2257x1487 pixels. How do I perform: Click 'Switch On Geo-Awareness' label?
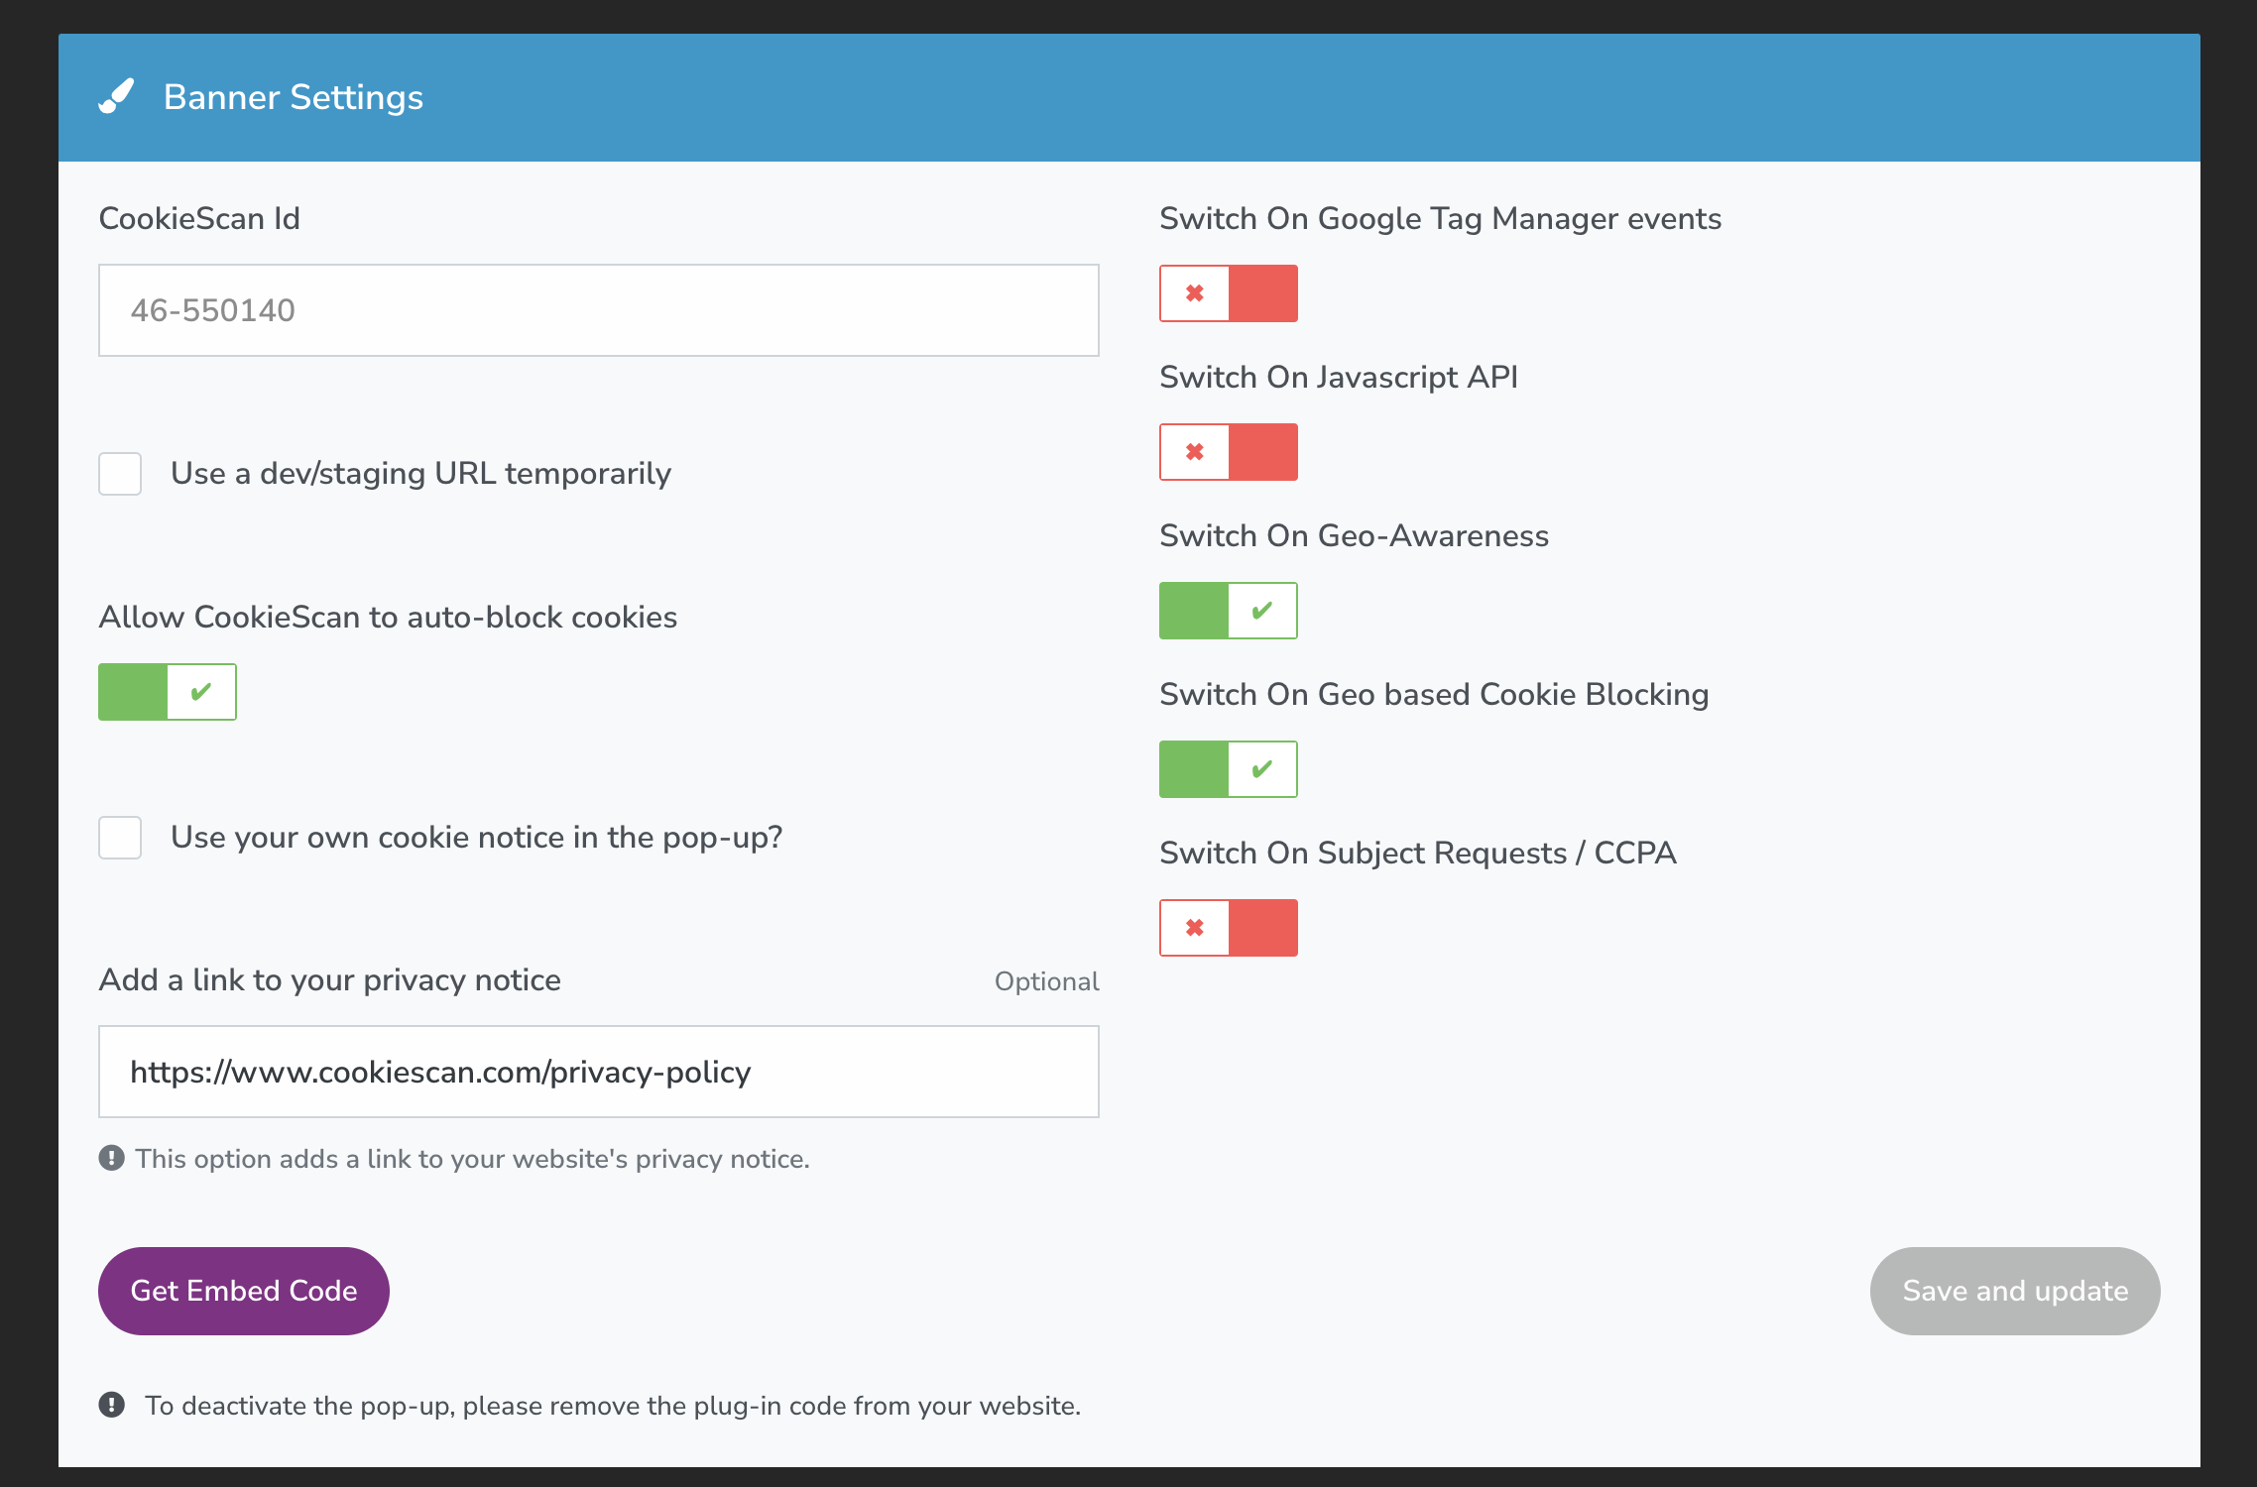pos(1355,535)
